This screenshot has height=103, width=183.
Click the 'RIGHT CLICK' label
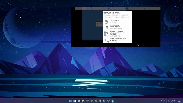[115, 26]
